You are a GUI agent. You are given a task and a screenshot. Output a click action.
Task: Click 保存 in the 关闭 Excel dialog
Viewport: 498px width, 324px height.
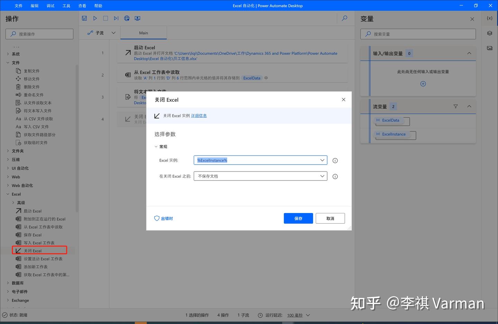pyautogui.click(x=298, y=218)
